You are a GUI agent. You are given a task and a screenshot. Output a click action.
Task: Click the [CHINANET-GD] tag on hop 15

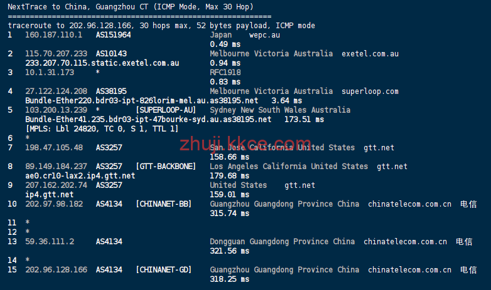[x=164, y=270]
